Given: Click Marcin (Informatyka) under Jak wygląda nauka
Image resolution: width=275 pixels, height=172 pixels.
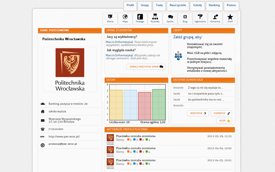Looking at the screenshot, I should (119, 55).
